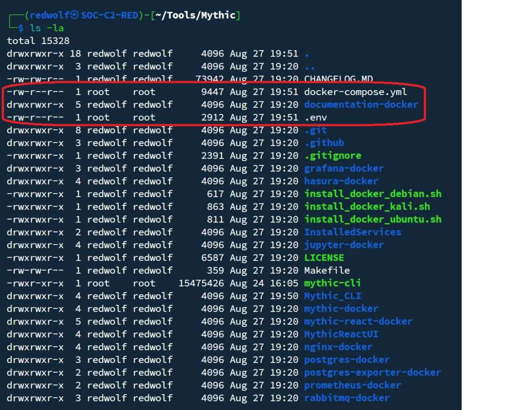The height and width of the screenshot is (410, 507).
Task: Click the redwolf username in the prompt
Action: click(50, 15)
